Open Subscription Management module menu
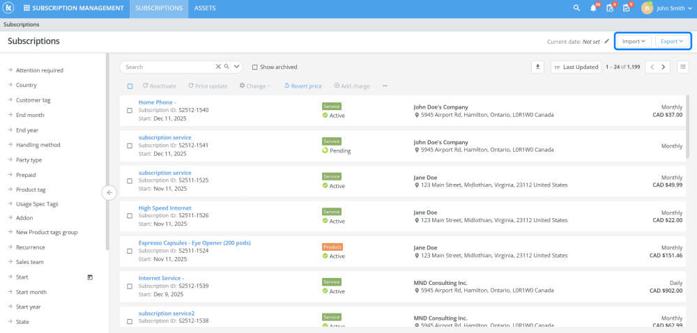697x333 pixels. pos(74,8)
